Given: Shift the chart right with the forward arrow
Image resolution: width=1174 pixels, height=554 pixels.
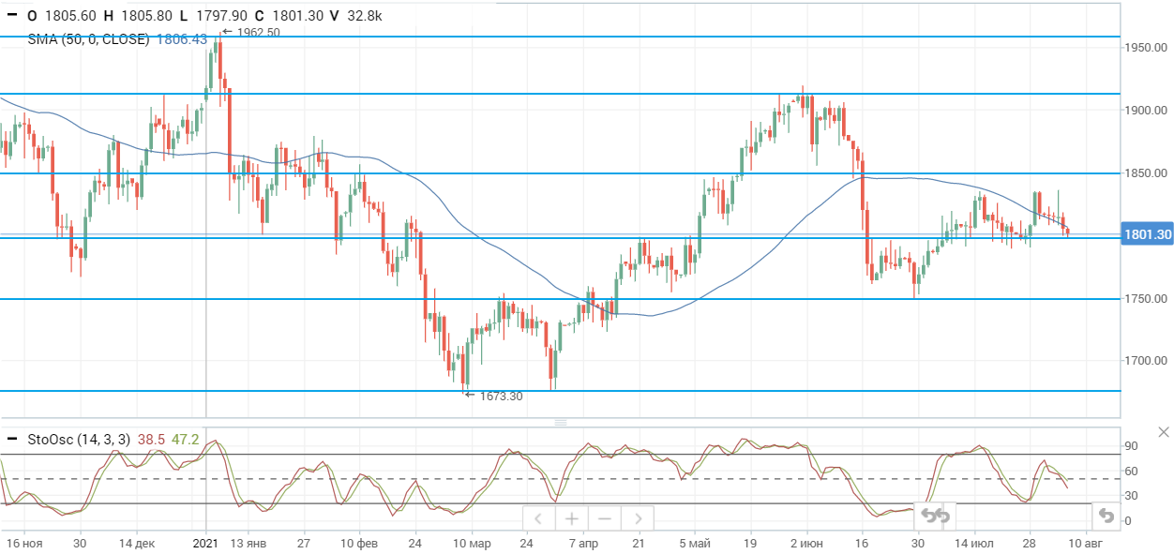Looking at the screenshot, I should pos(637,518).
